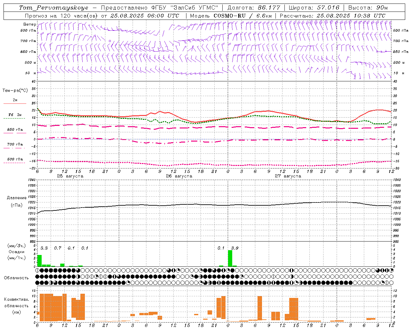
Task: Click the precipitation total 3.3
Action: (x=44, y=248)
